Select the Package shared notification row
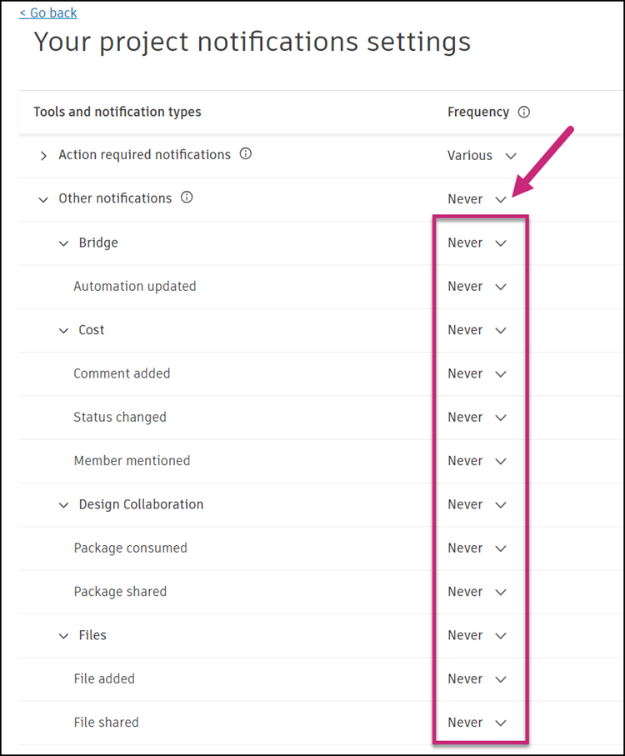The image size is (625, 756). pos(120,592)
